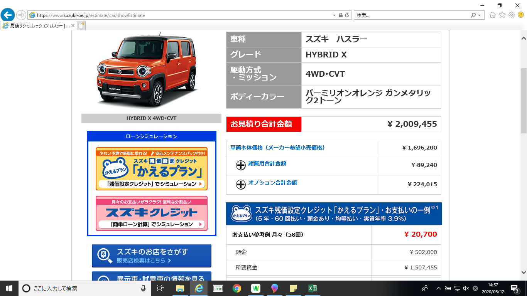Click Internet Explorer taskbar icon

(199, 288)
